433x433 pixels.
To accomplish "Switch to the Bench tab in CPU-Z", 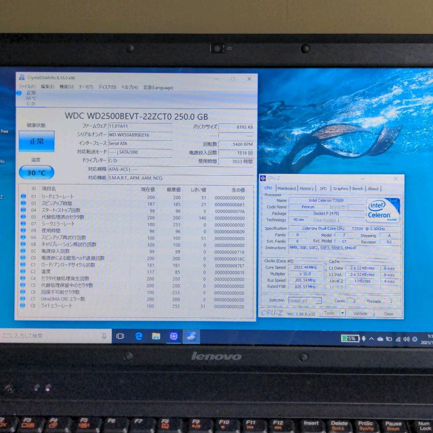I will [x=358, y=188].
